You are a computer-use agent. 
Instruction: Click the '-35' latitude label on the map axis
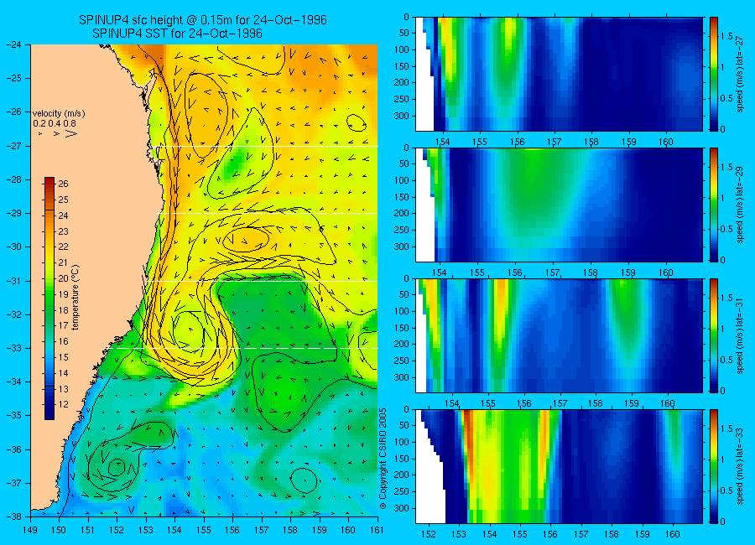tap(14, 416)
